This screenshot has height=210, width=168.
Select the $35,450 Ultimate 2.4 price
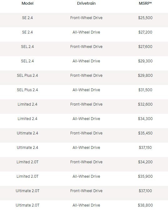tap(145, 133)
